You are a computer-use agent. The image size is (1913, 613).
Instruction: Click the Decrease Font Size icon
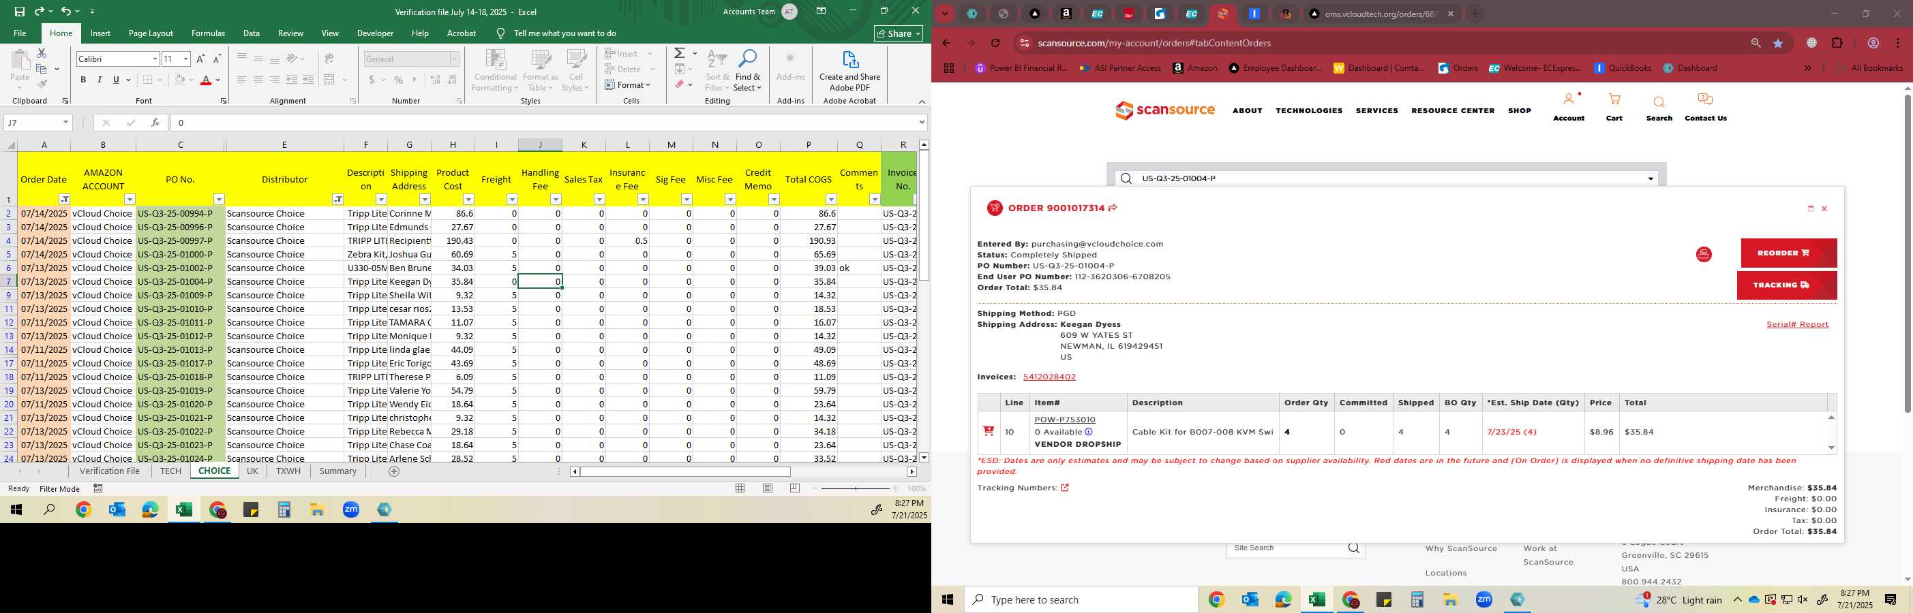click(217, 59)
